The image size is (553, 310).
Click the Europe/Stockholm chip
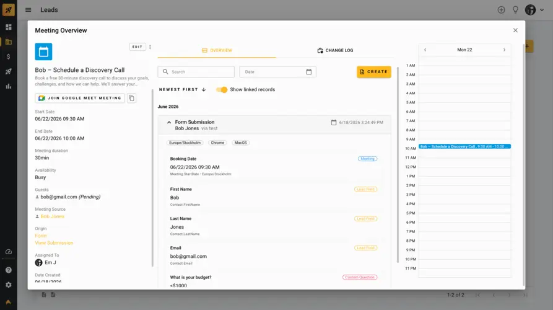click(x=185, y=143)
